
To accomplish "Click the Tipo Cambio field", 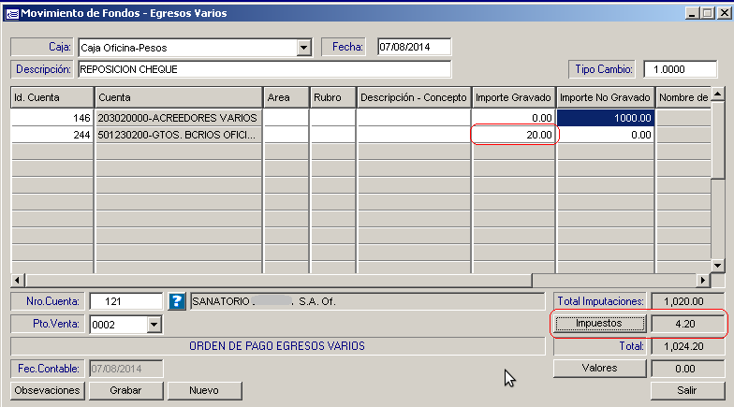I will click(x=680, y=69).
